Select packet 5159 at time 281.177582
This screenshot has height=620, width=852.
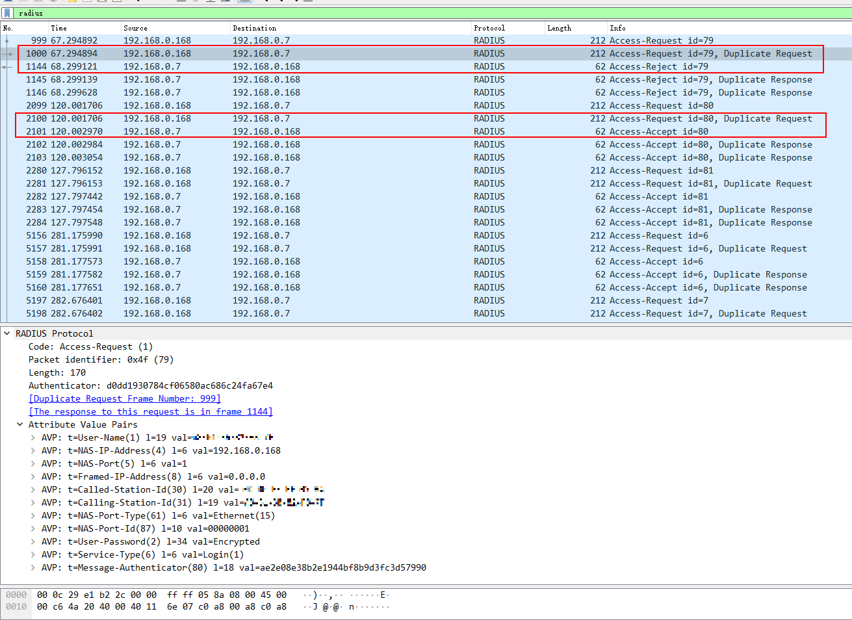pos(426,274)
